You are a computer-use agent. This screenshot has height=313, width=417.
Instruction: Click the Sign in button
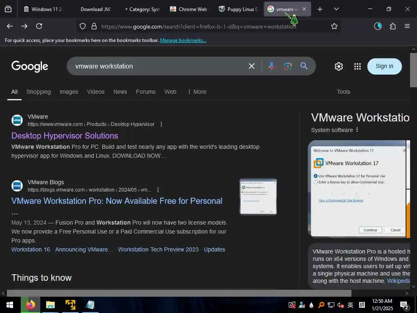point(384,66)
